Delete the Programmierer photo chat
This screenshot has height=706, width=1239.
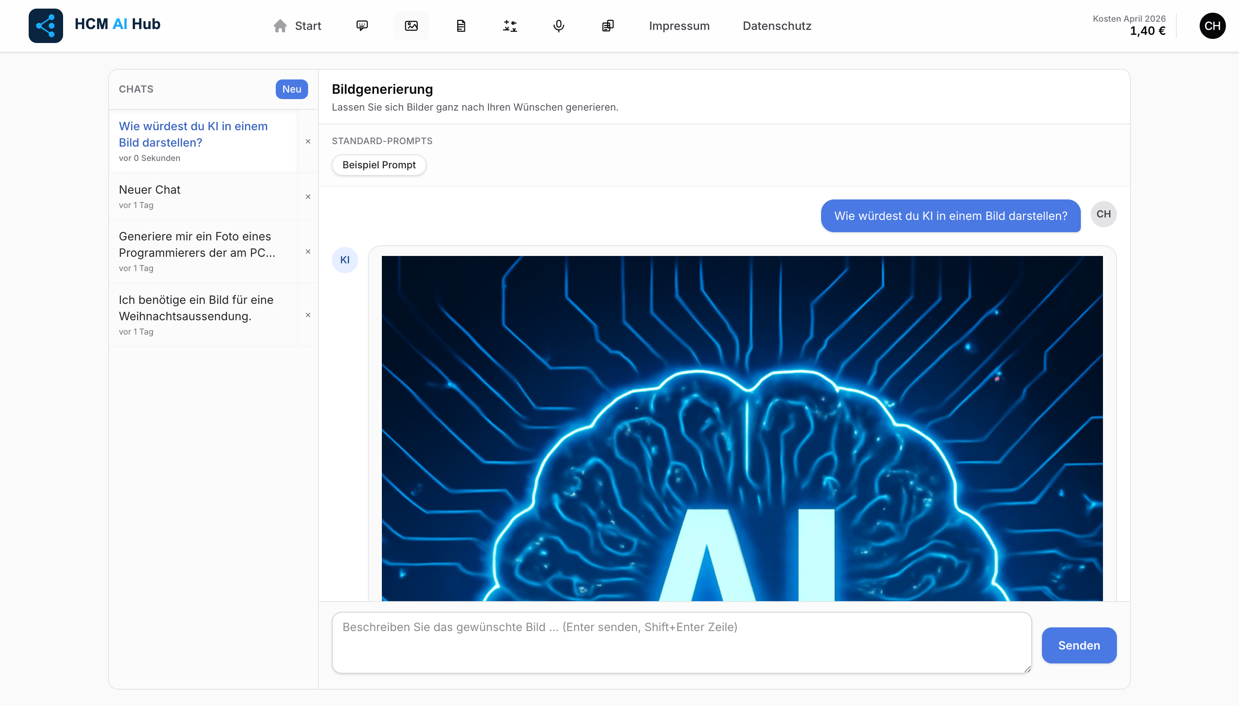tap(308, 252)
